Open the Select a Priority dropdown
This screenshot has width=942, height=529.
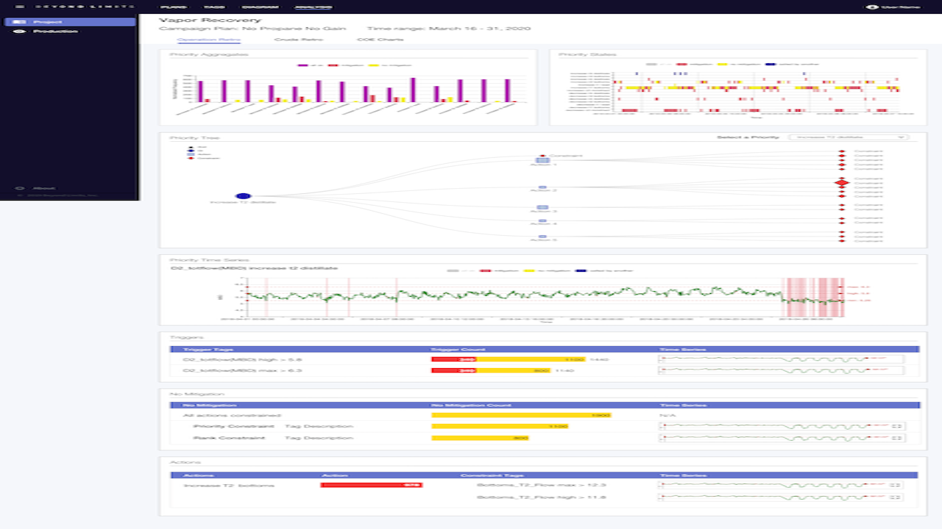[849, 137]
